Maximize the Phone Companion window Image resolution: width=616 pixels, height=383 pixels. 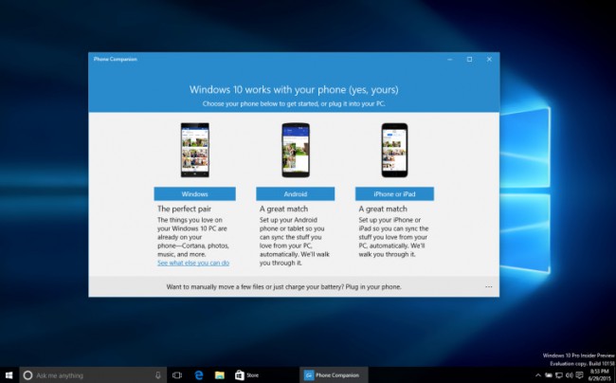[x=469, y=60]
